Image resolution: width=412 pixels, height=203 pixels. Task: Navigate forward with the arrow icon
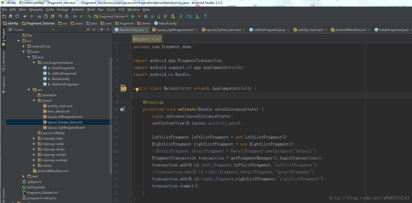click(x=81, y=16)
